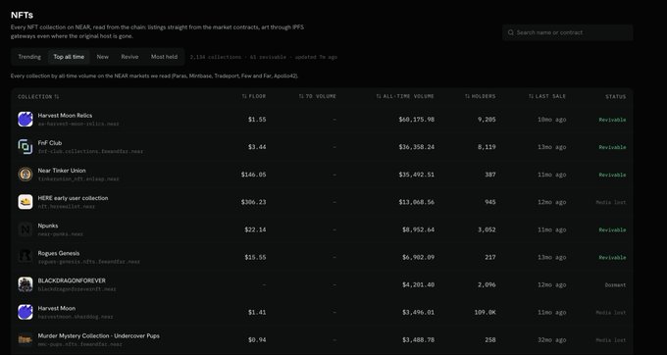
Task: Click floor price $146.05
Action: (253, 175)
